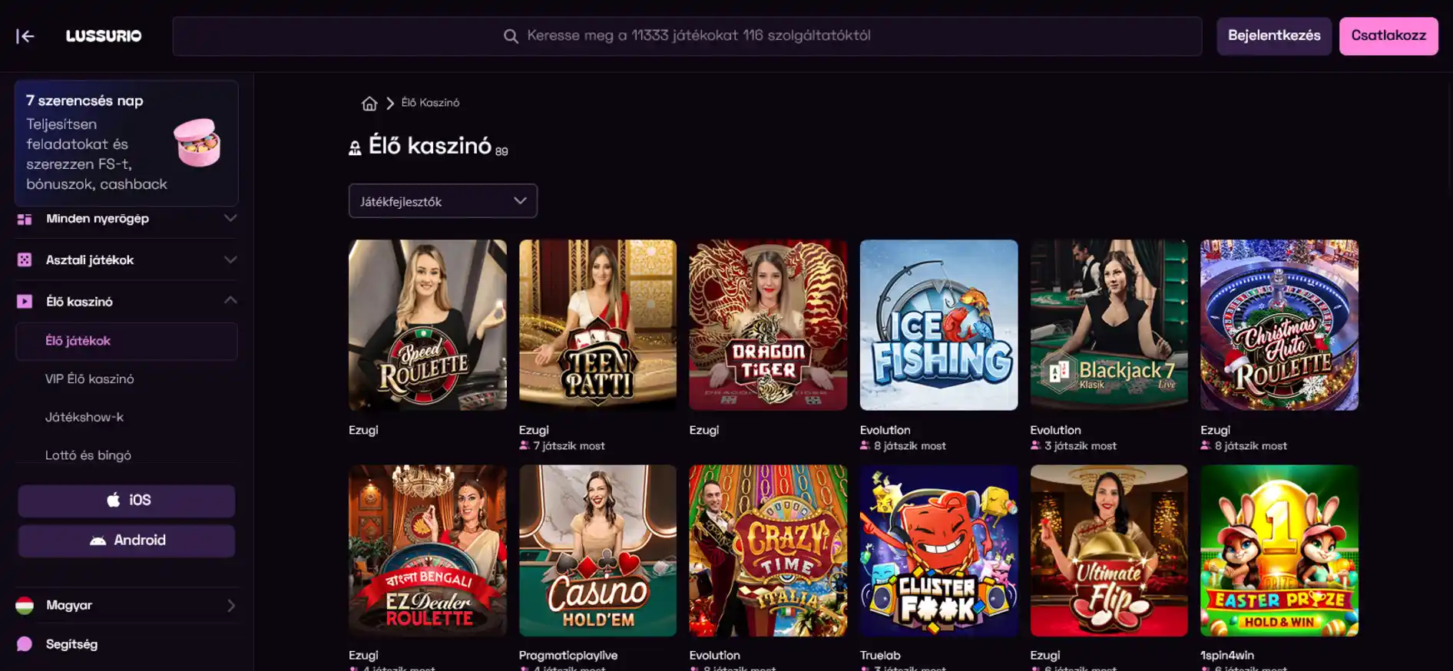
Task: Open the Lussurio logo home link
Action: 104,36
